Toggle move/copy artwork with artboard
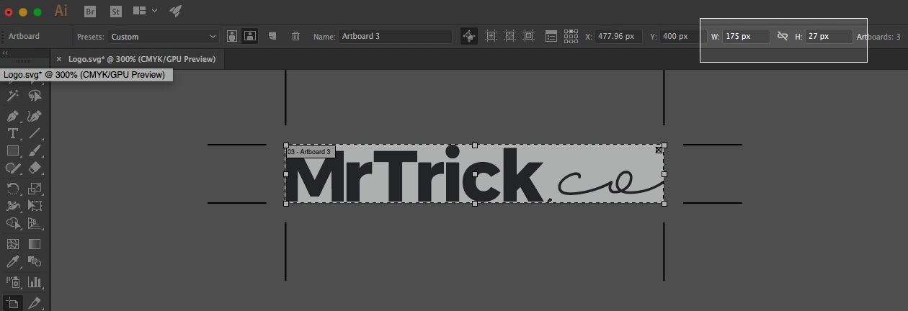The image size is (908, 311). click(469, 36)
